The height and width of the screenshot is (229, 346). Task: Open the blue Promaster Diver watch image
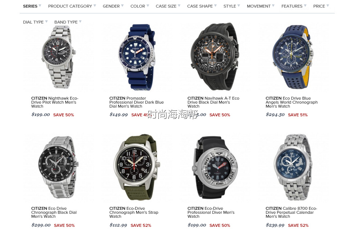pos(137,57)
